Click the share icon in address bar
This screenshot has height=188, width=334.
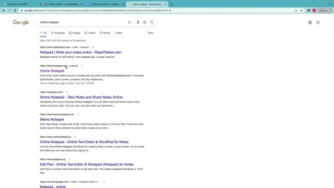point(296,10)
